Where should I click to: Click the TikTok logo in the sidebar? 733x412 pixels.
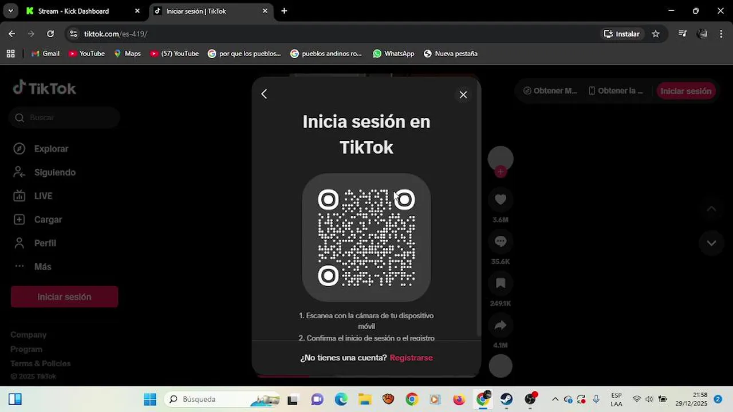pos(45,88)
